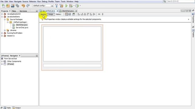Show opened documents list dropdown
The width and height of the screenshot is (195, 109).
187,11
